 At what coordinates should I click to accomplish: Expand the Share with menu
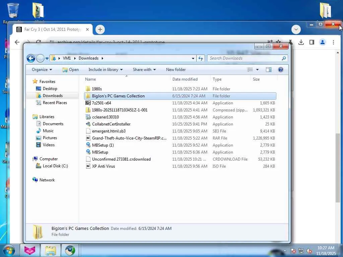[x=144, y=70]
